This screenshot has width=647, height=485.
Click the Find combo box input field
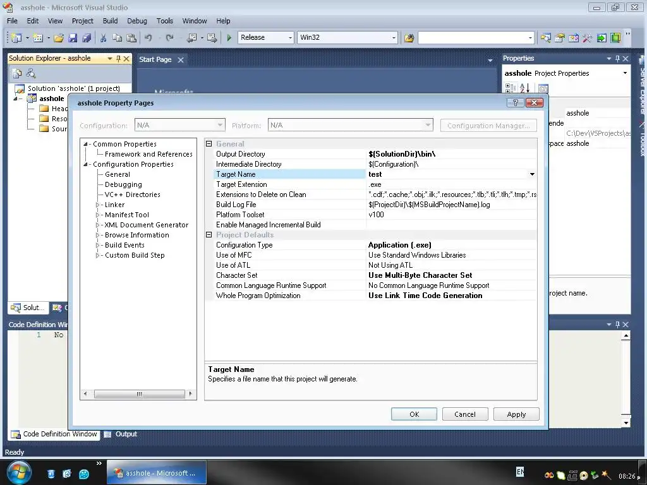[x=473, y=38]
